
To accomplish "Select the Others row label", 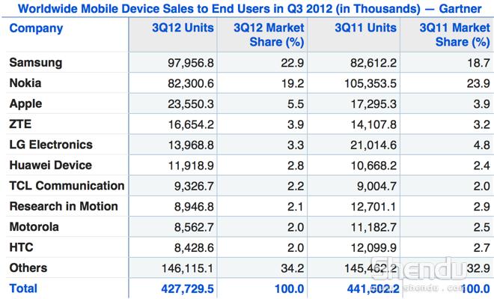I will 28,268.
